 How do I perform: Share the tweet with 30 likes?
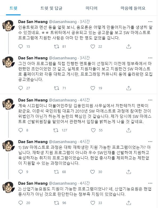point(129,172)
